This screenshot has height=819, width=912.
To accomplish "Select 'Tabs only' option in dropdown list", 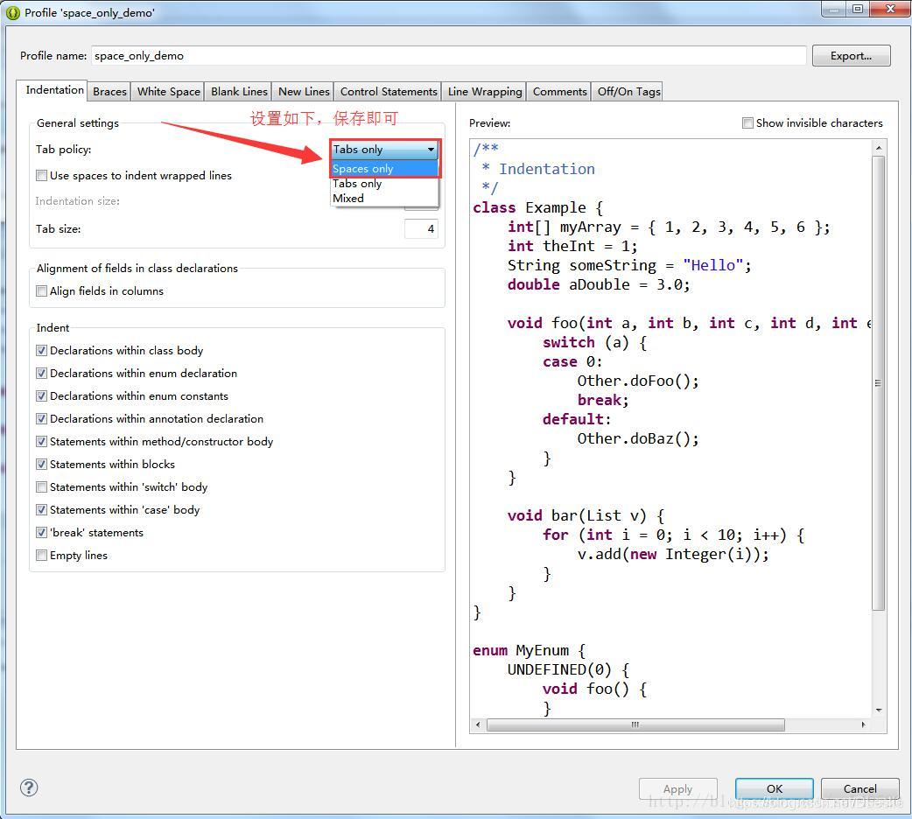I will (x=384, y=183).
